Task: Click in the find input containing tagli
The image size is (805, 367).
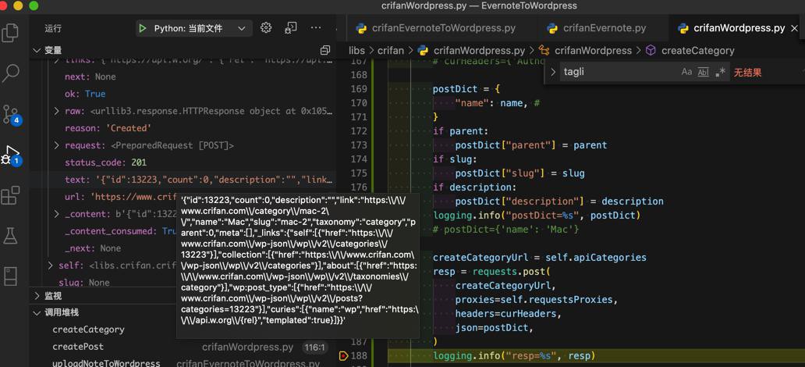Action: pos(619,73)
